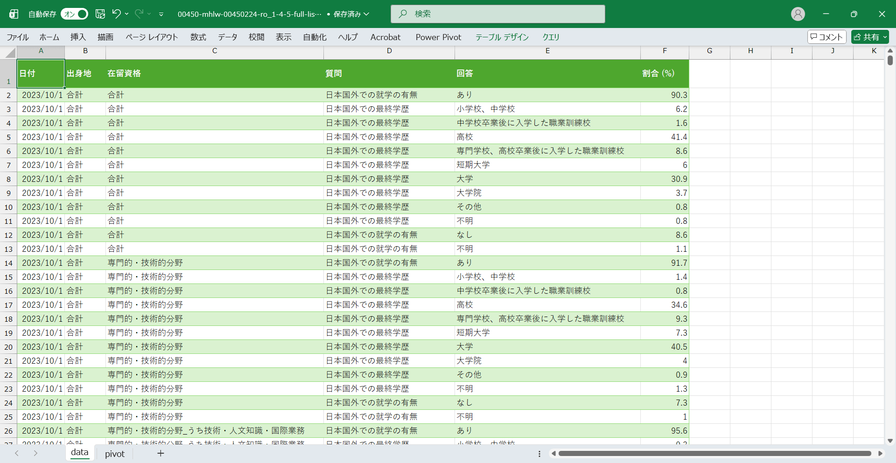The height and width of the screenshot is (463, 896).
Task: Click the Comments button
Action: tap(826, 37)
